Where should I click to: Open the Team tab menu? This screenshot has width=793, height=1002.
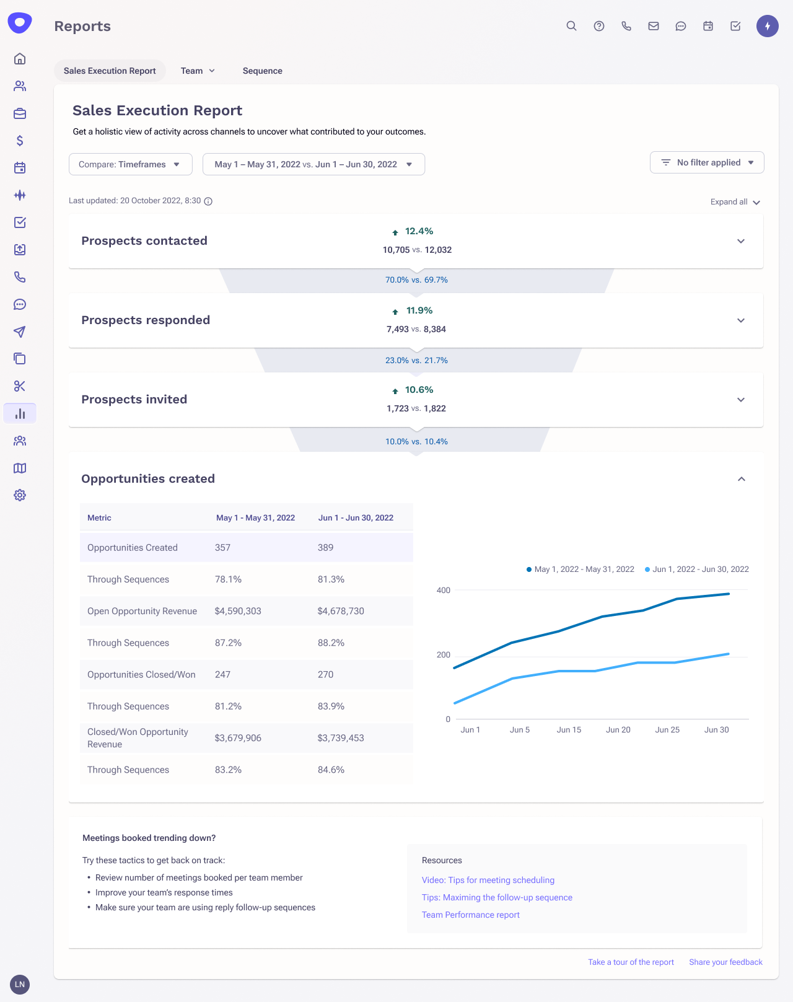[198, 71]
